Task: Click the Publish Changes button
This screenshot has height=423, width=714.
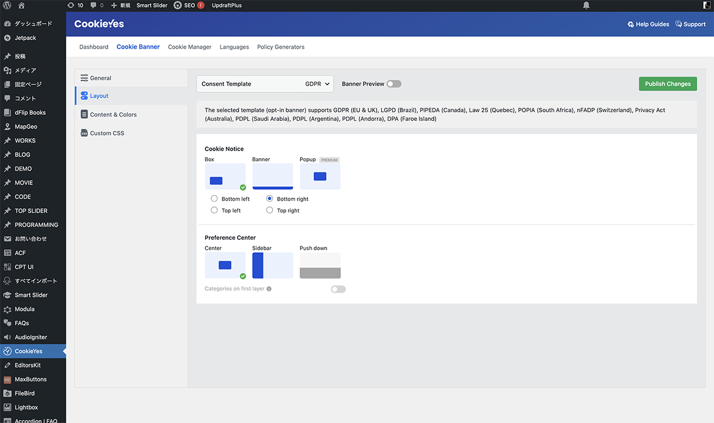Action: [668, 84]
